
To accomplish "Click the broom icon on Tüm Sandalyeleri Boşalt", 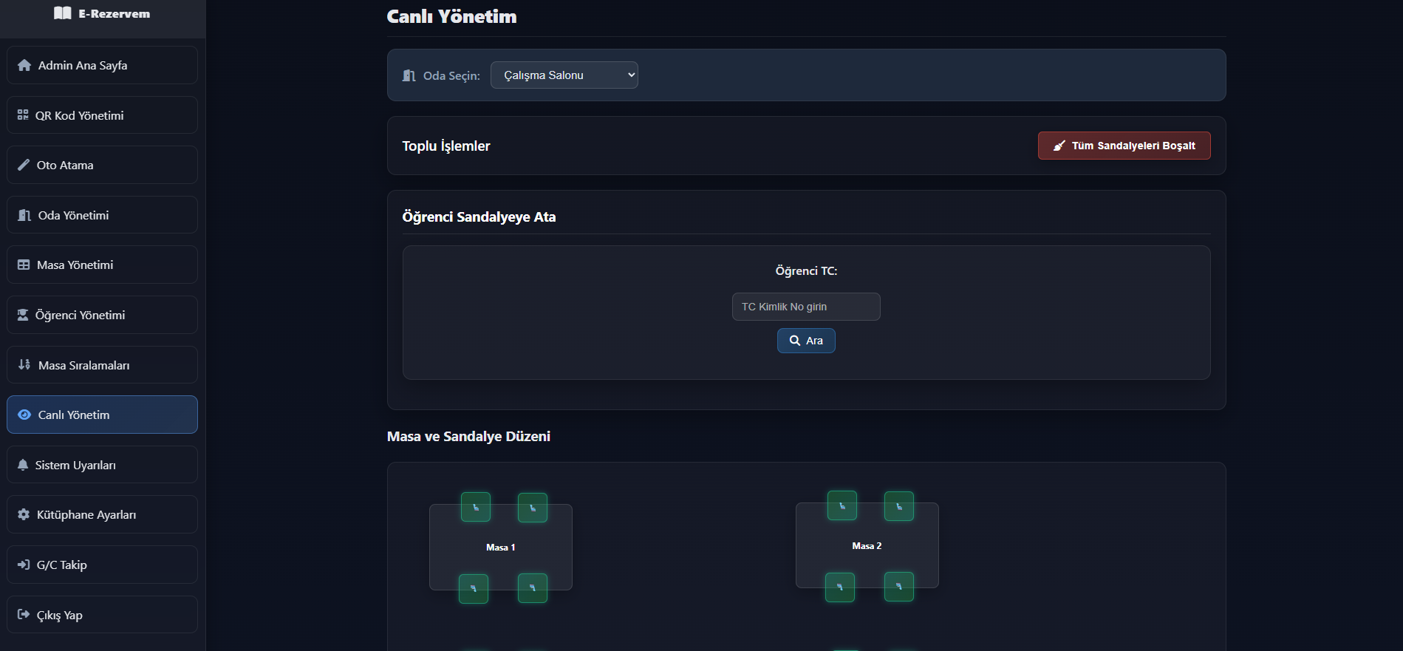I will point(1059,146).
